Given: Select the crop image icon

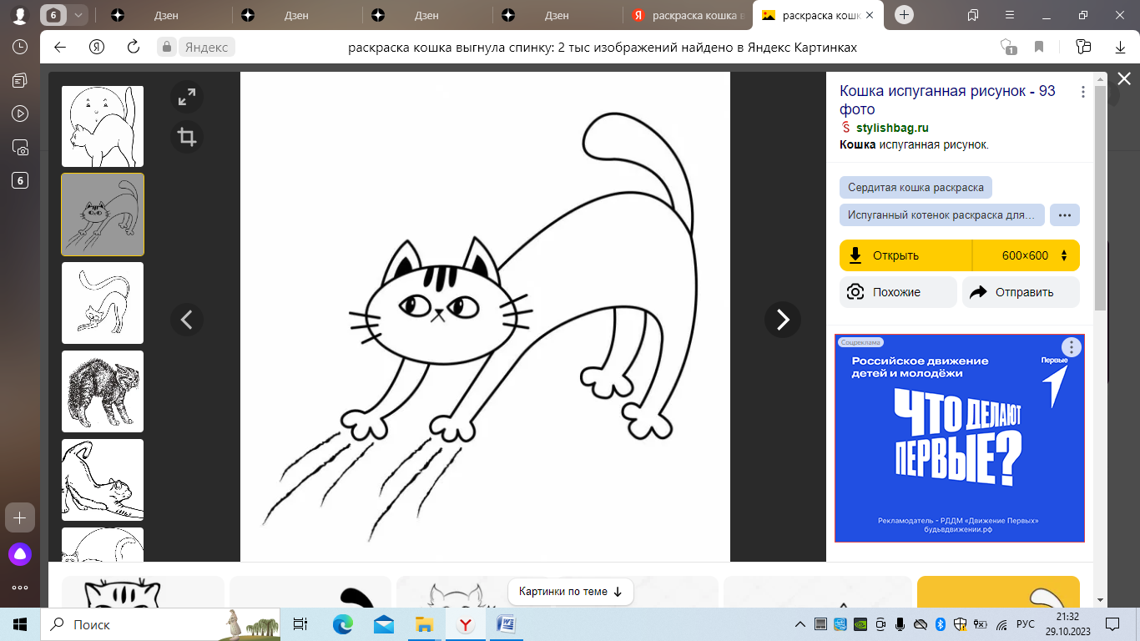Looking at the screenshot, I should click(187, 137).
